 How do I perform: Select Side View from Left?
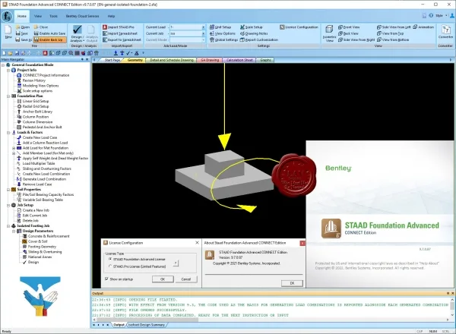pyautogui.click(x=394, y=27)
